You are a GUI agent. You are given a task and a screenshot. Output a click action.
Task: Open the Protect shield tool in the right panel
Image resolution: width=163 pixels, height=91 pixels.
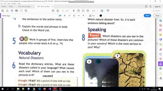160,54
